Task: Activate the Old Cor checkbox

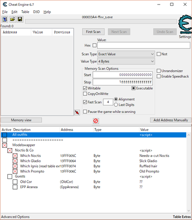Action: (x=15, y=182)
